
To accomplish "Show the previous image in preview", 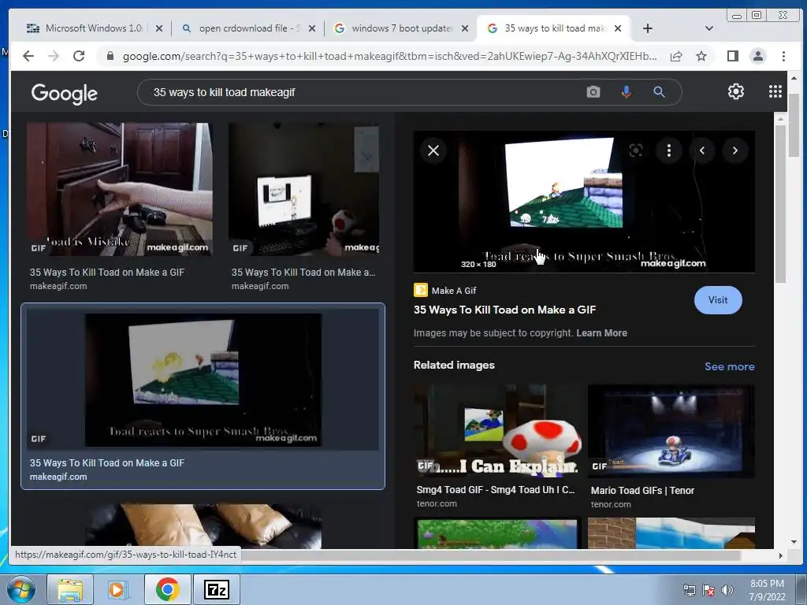I will [702, 150].
